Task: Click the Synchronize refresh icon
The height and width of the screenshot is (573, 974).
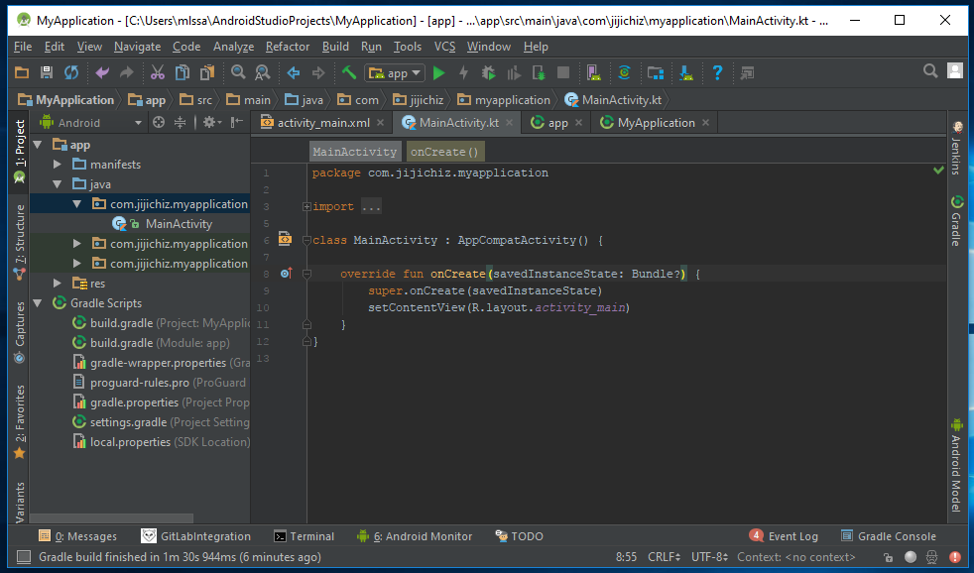Action: point(71,72)
